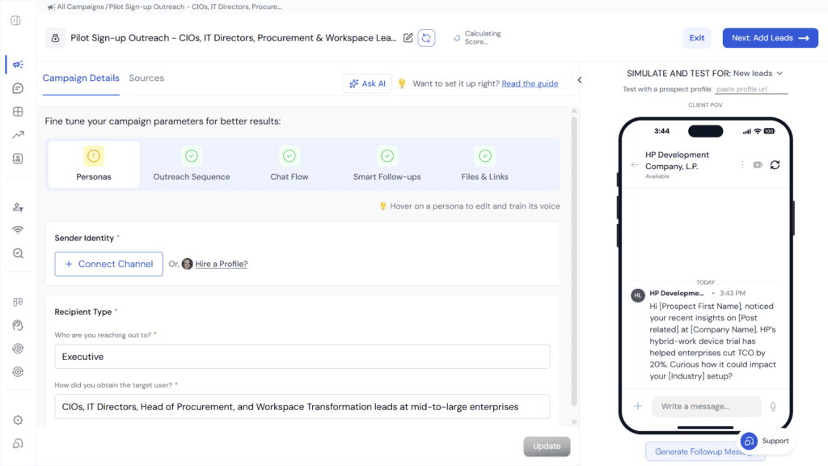Open the headset icon at sidebar bottom

18,444
